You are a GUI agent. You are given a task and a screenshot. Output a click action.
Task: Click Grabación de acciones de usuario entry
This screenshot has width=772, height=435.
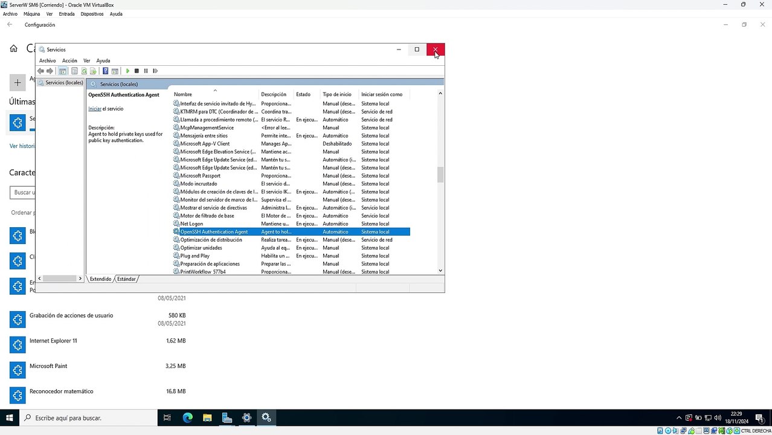click(98, 319)
